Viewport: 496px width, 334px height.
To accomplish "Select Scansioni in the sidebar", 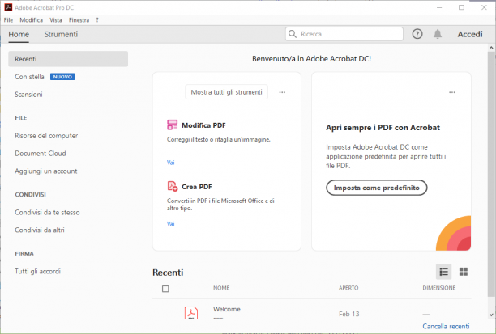I will (x=28, y=95).
